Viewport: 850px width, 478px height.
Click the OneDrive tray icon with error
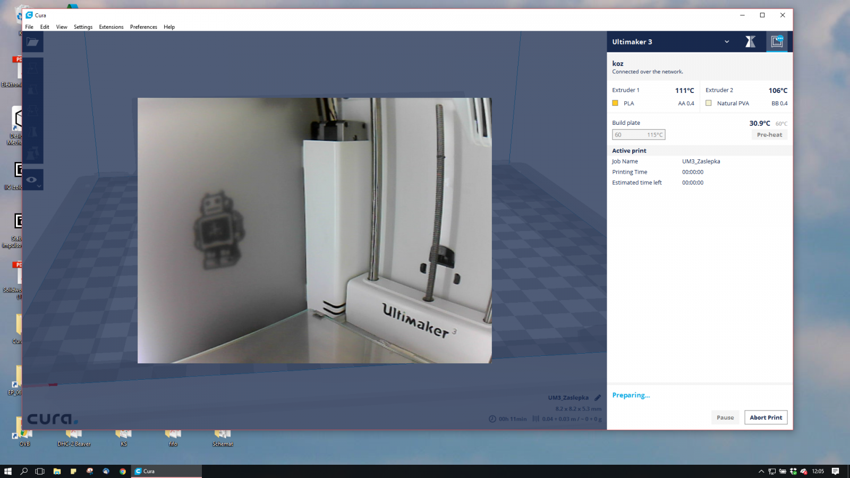804,471
